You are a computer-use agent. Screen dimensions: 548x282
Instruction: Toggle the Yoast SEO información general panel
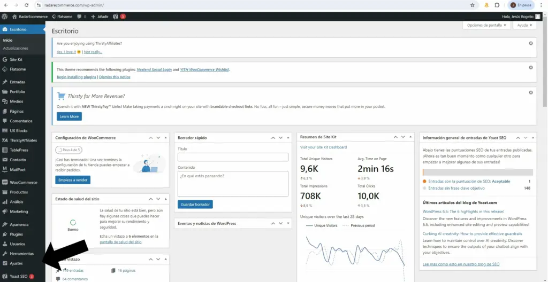pyautogui.click(x=533, y=138)
